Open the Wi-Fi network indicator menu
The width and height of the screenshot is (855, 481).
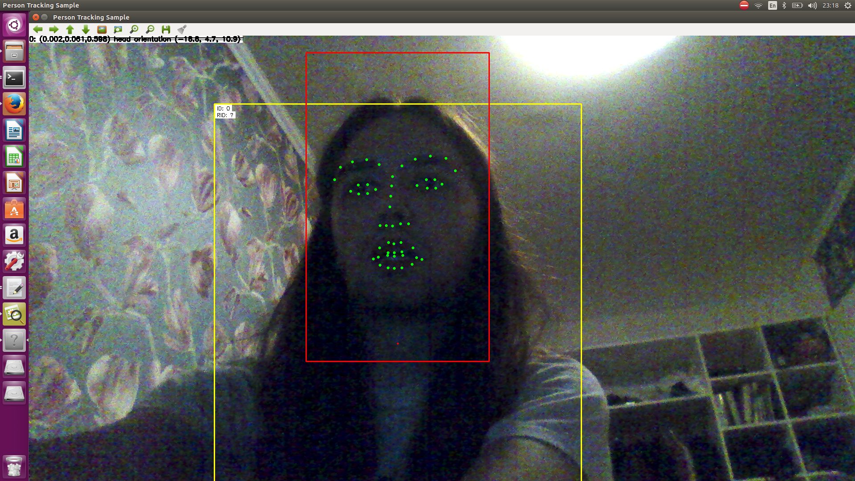(x=758, y=5)
